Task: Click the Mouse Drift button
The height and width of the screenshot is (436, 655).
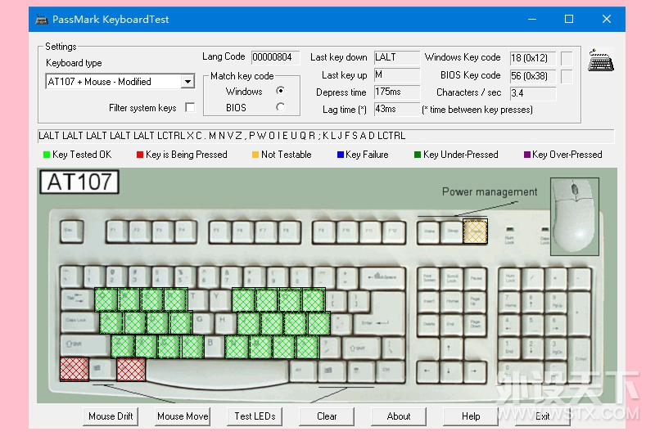Action: pos(111,416)
